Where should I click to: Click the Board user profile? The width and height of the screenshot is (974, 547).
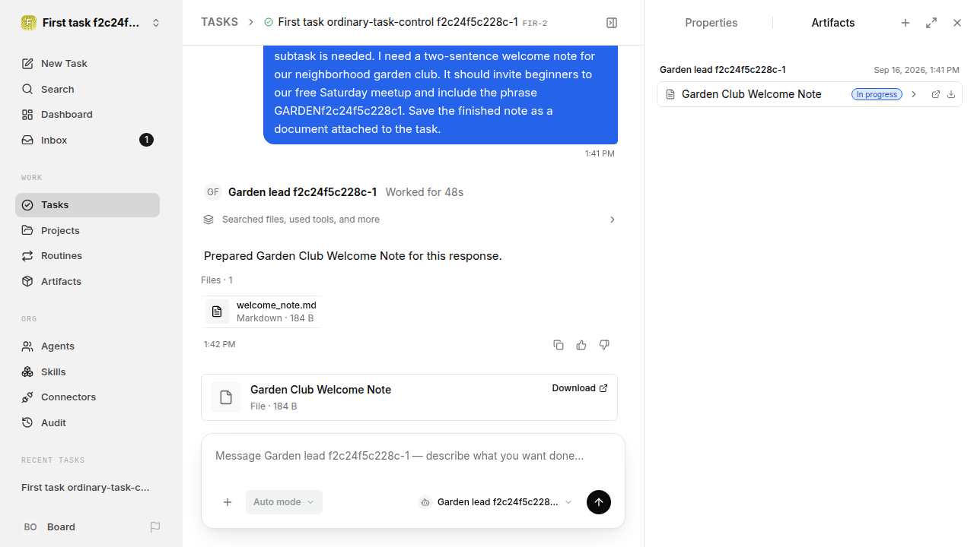pyautogui.click(x=49, y=526)
